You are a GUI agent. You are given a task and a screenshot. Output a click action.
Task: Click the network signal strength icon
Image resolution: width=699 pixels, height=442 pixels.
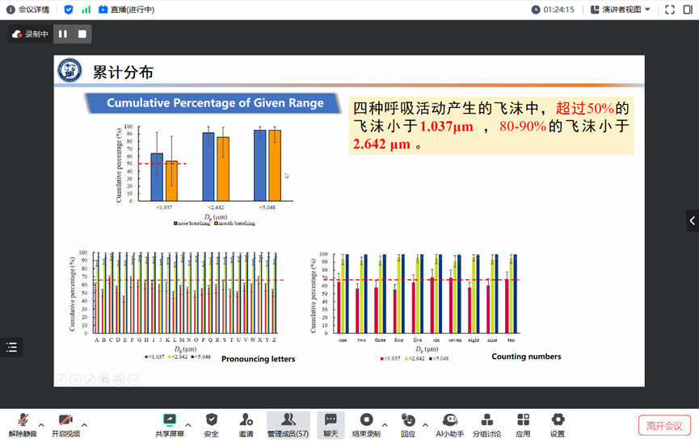point(86,10)
